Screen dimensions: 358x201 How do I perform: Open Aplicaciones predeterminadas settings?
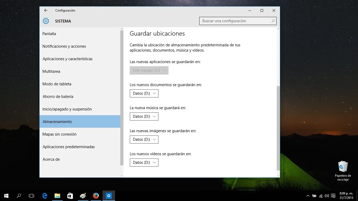point(69,147)
